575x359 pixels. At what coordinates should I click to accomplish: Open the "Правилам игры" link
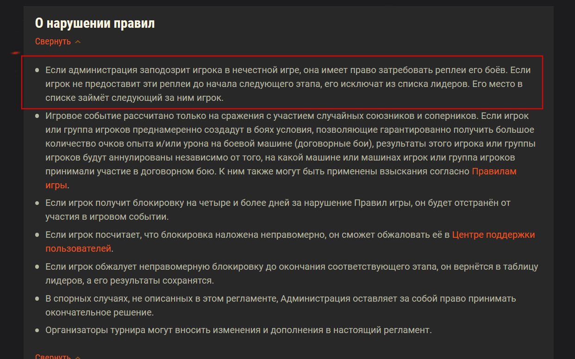(281, 179)
